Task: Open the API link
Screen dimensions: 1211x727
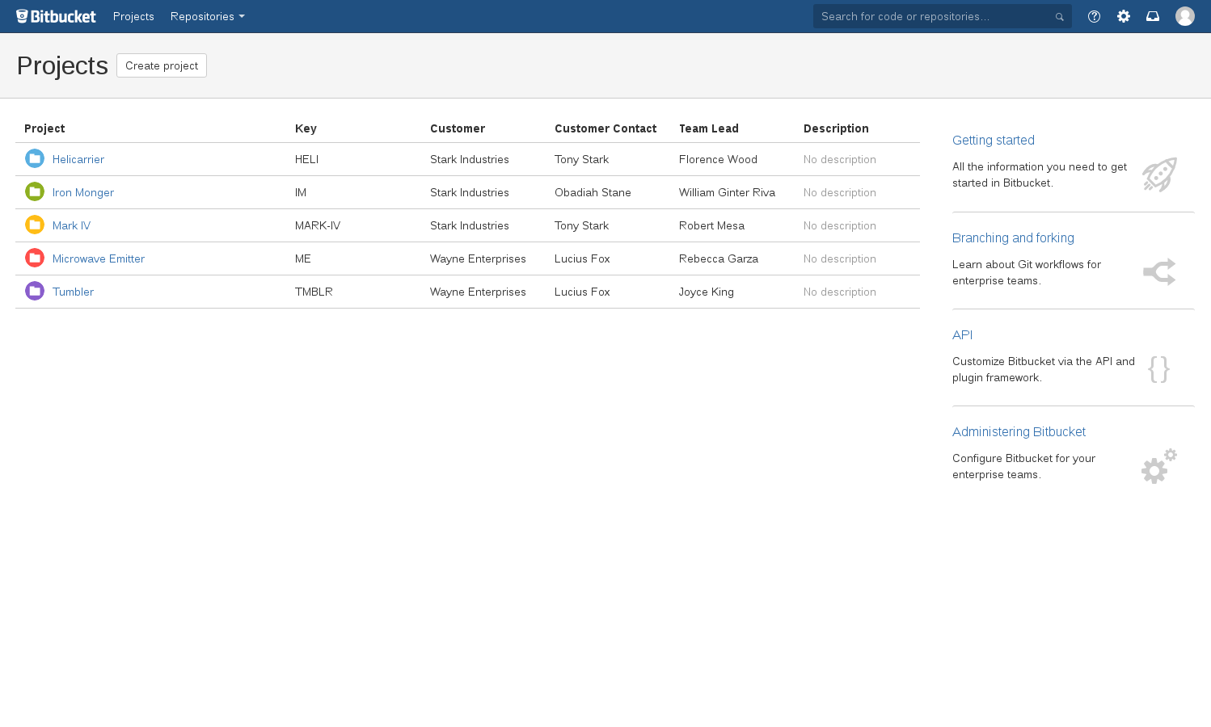Action: tap(962, 334)
